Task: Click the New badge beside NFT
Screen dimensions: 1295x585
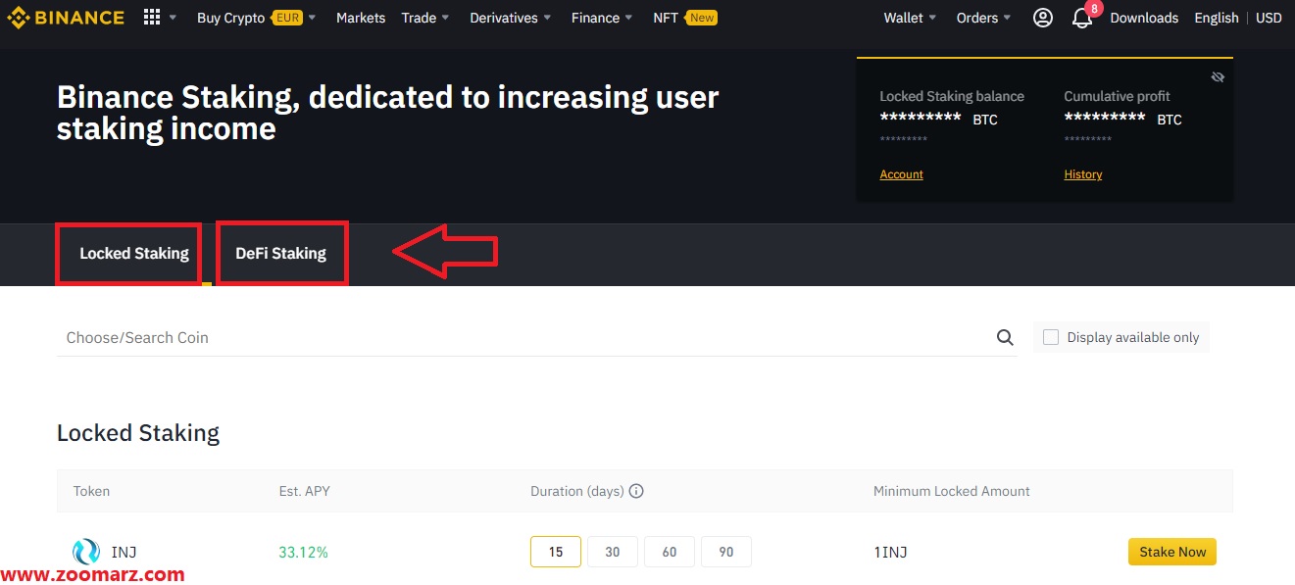Action: coord(702,18)
